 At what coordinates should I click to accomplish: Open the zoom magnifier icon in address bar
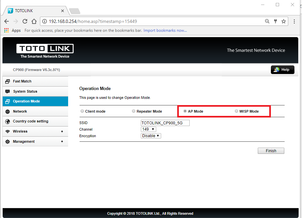click(x=267, y=21)
